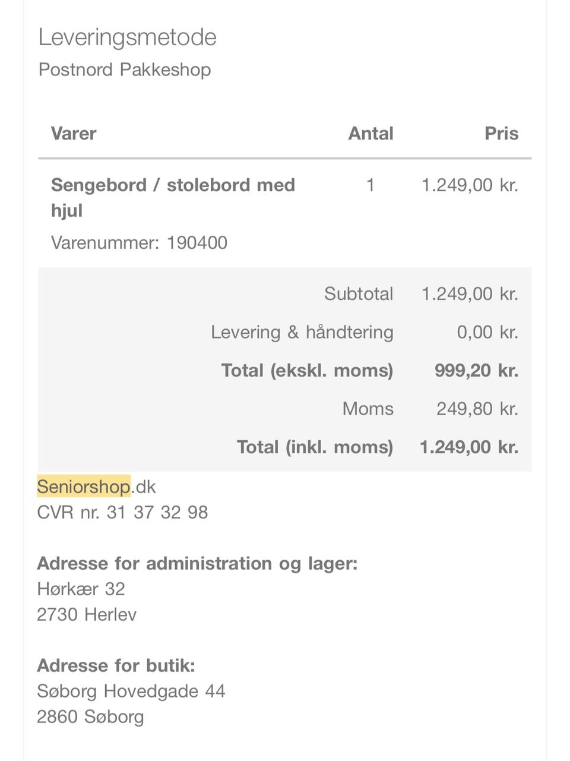Click the Adresse for butik heading
The image size is (570, 761).
[116, 665]
